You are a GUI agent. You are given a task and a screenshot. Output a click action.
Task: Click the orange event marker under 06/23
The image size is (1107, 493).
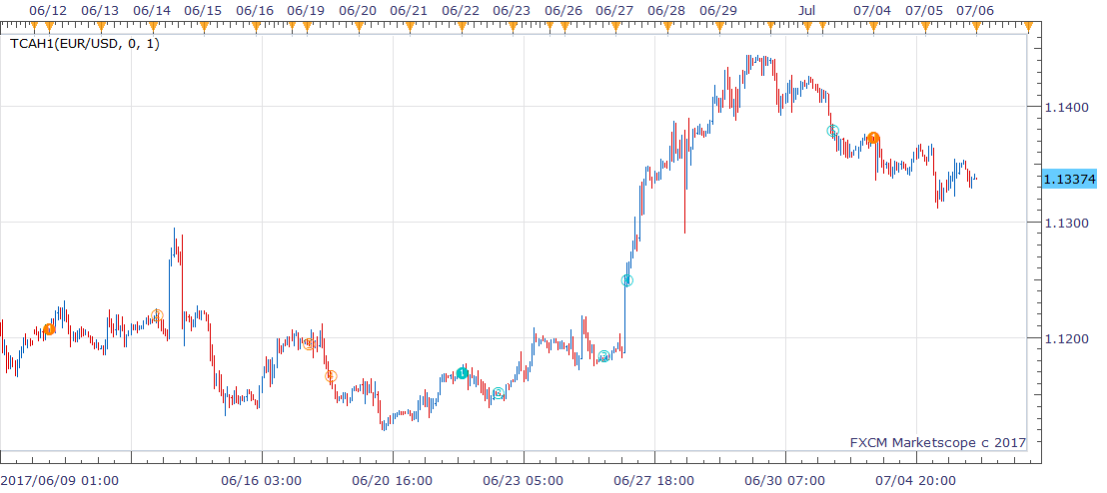(514, 27)
